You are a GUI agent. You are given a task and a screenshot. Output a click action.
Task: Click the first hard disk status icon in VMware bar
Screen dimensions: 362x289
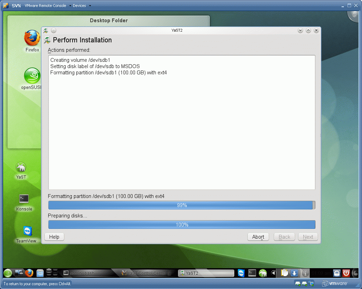click(x=298, y=284)
